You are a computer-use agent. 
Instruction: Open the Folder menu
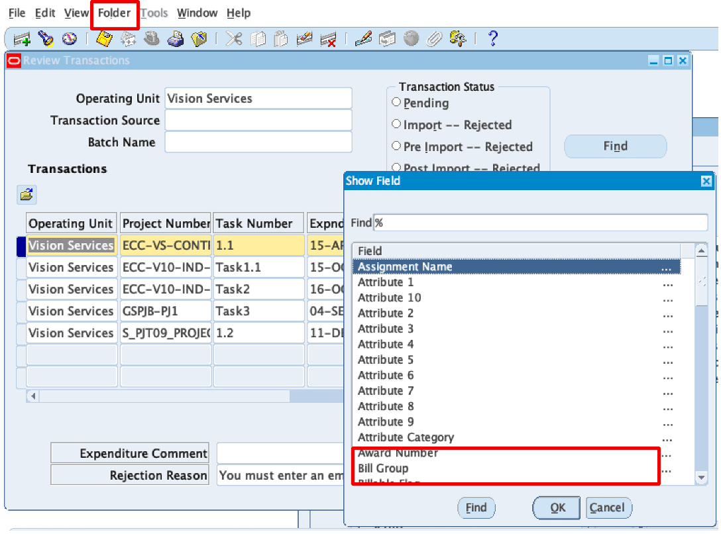pyautogui.click(x=114, y=13)
